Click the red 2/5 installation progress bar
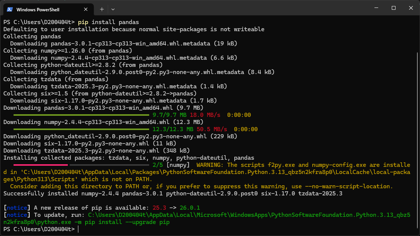 41,165
